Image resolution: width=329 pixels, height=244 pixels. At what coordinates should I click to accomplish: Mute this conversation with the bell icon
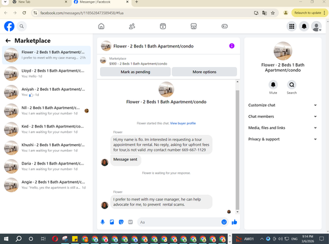coord(273,85)
